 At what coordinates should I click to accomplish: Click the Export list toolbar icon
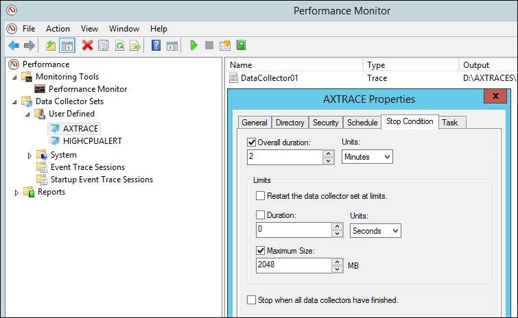pyautogui.click(x=136, y=45)
